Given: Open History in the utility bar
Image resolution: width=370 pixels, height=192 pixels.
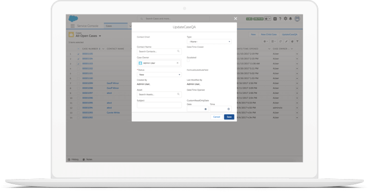Looking at the screenshot, I should point(73,159).
